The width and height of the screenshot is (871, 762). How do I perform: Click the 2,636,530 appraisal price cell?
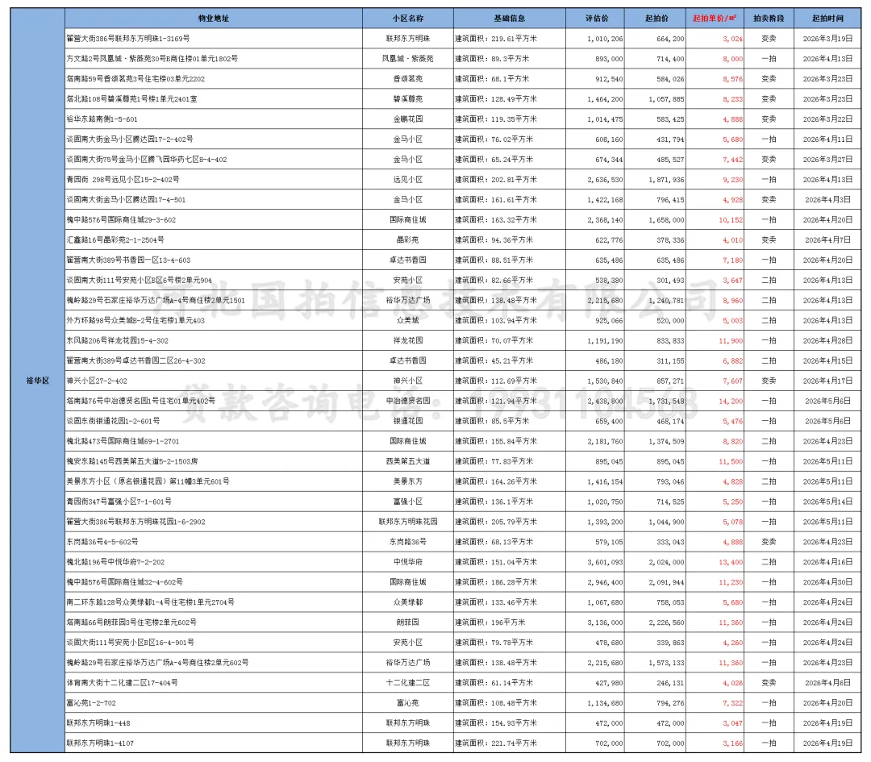coord(595,179)
